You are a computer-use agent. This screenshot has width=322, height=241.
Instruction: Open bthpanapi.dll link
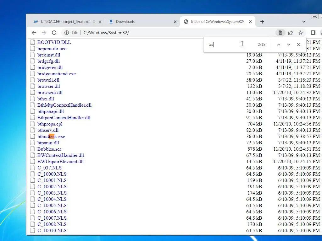point(51,111)
